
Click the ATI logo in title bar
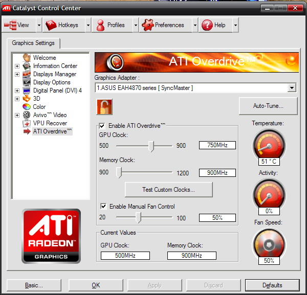tap(6, 8)
